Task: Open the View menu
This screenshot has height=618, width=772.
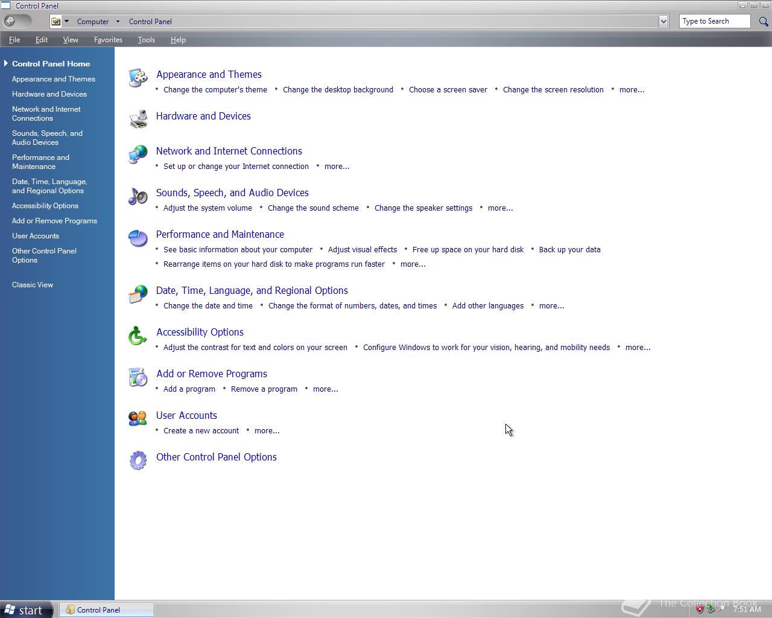Action: [x=71, y=40]
